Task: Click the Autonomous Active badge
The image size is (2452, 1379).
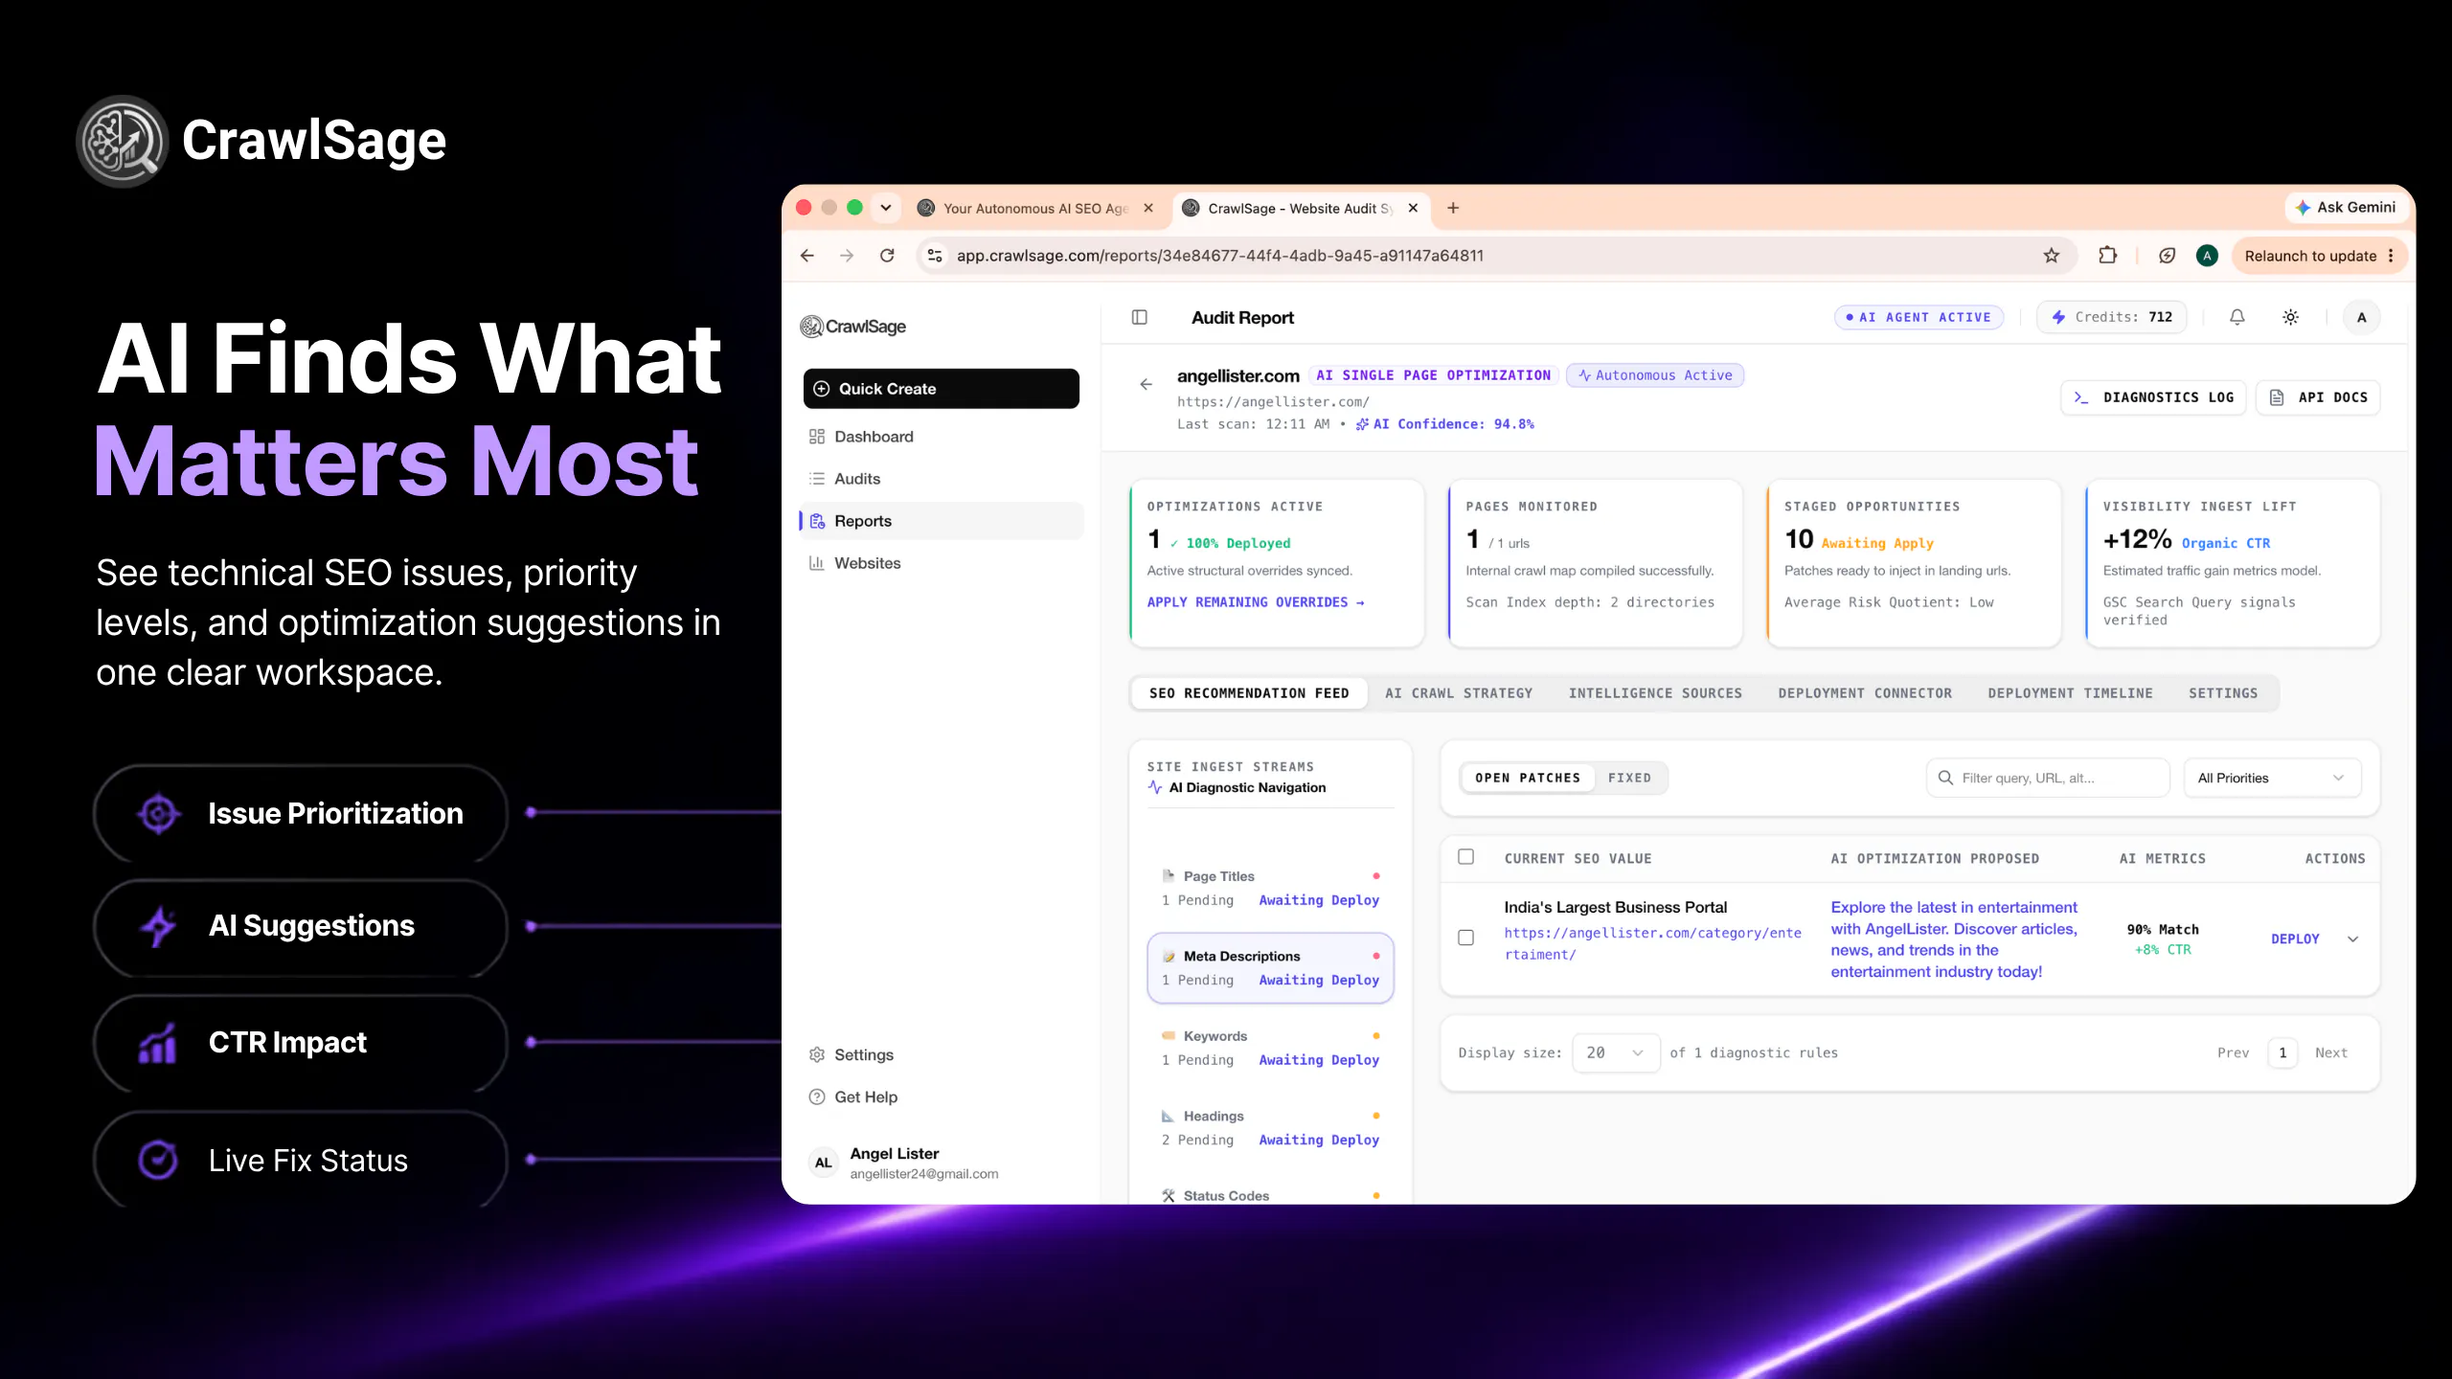Action: pos(1654,375)
